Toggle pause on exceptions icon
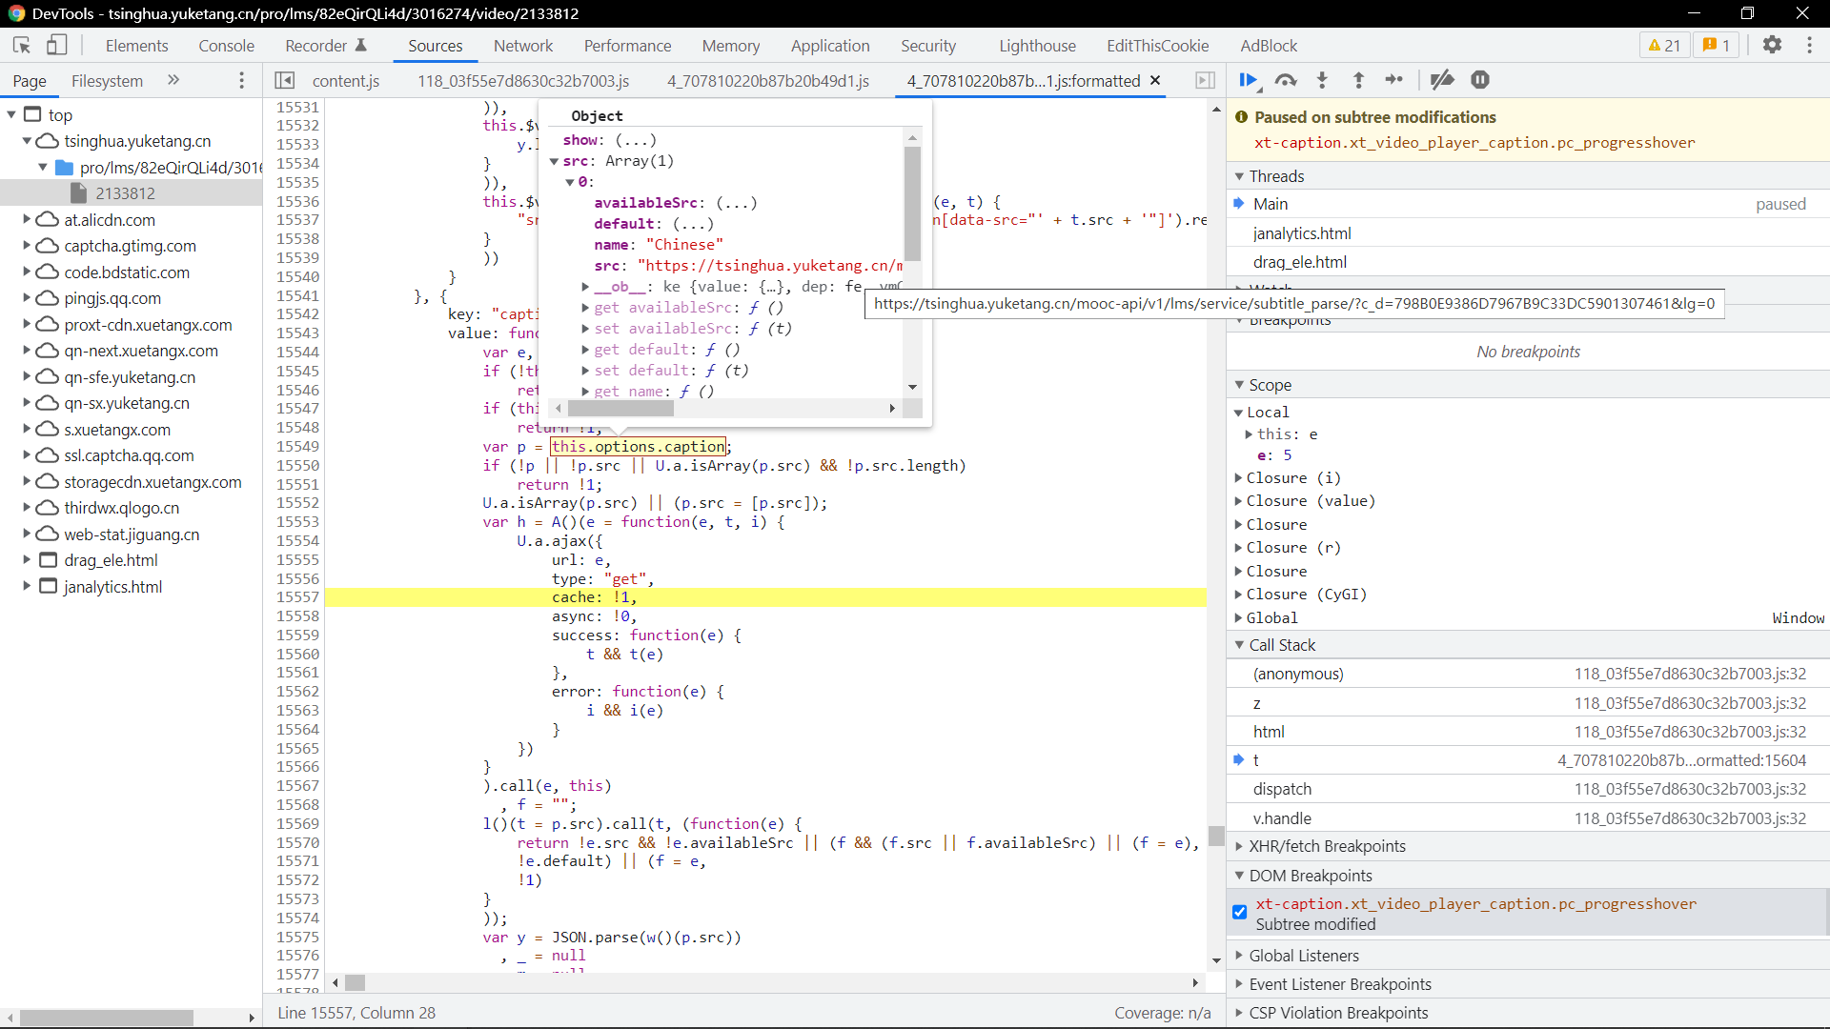This screenshot has width=1830, height=1029. pos(1480,80)
